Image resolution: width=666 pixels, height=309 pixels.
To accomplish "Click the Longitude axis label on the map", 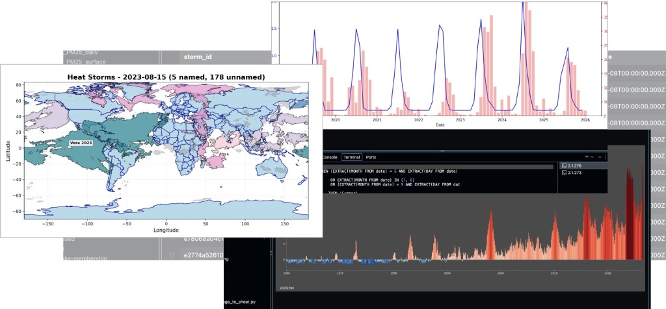I will click(x=166, y=230).
